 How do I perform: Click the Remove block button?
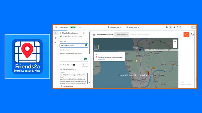pos(67,86)
